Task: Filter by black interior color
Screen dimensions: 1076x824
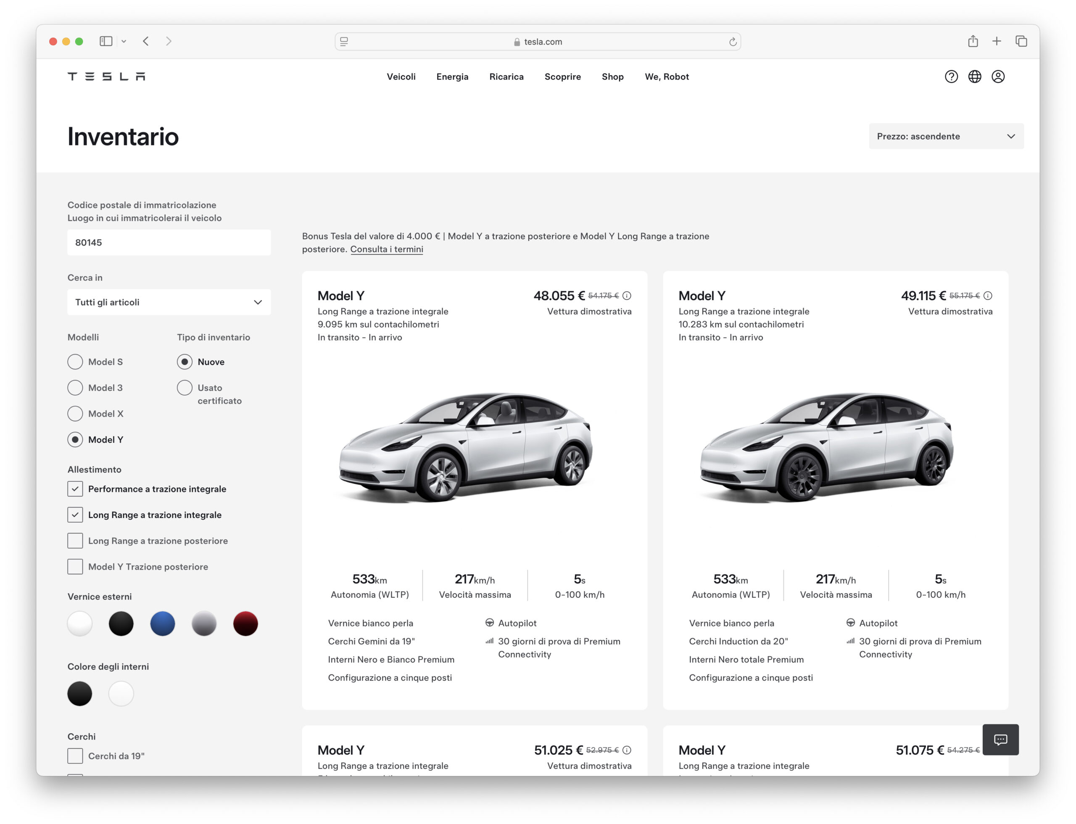Action: click(x=79, y=694)
